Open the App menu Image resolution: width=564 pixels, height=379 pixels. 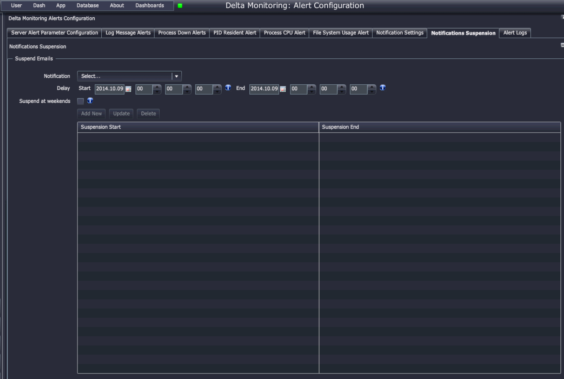(x=61, y=6)
